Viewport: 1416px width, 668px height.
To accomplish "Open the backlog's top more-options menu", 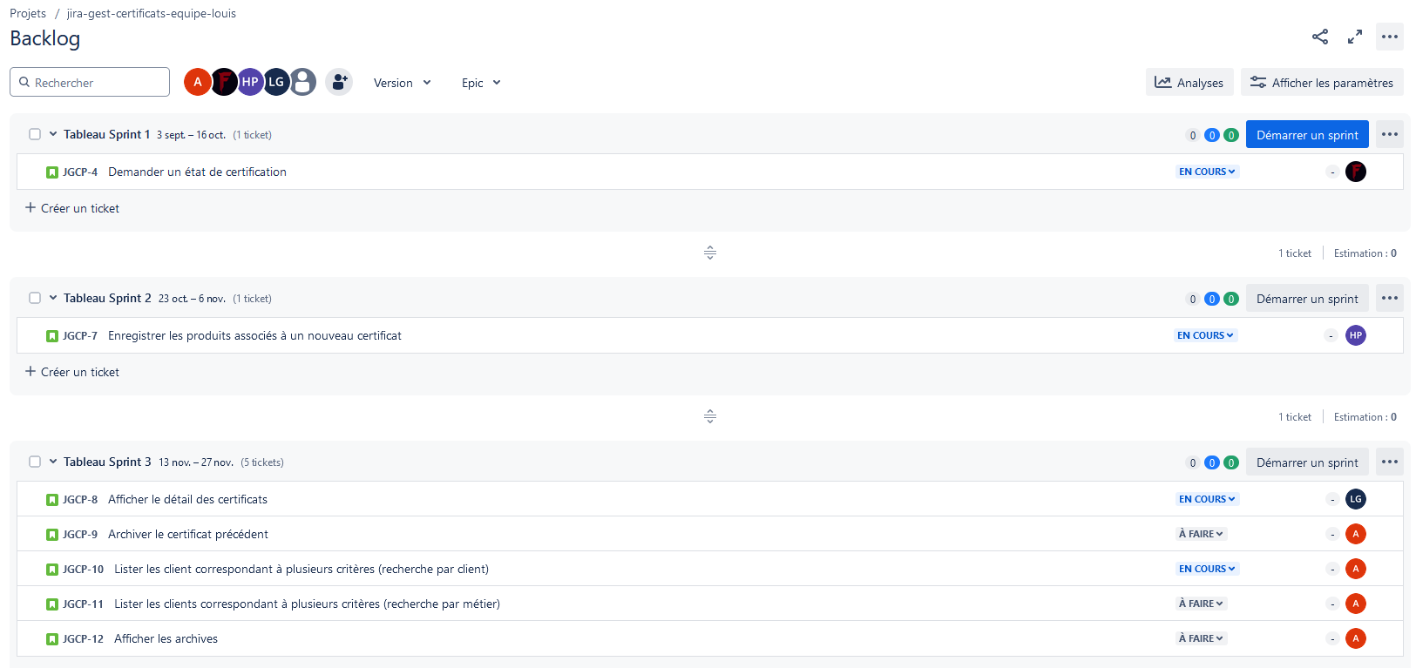I will [1390, 37].
